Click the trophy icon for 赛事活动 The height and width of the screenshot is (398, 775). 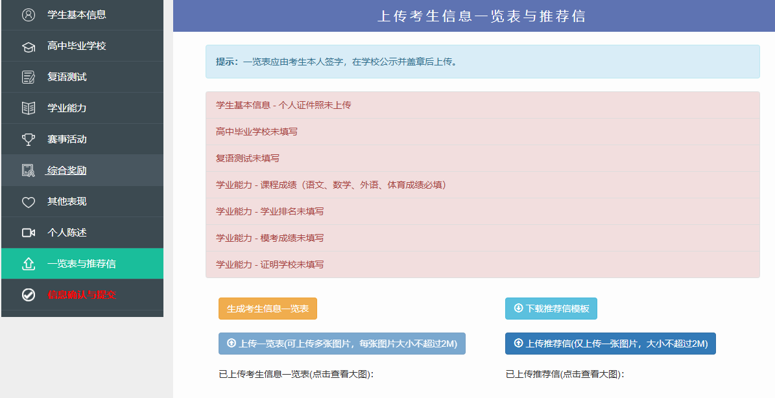coord(29,139)
